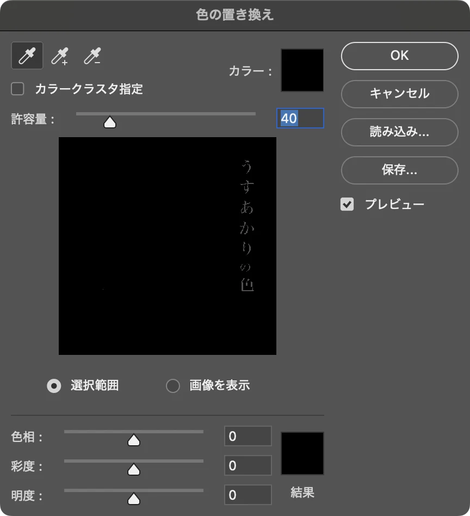
Task: Click the 彩度 value input field
Action: [x=248, y=465]
